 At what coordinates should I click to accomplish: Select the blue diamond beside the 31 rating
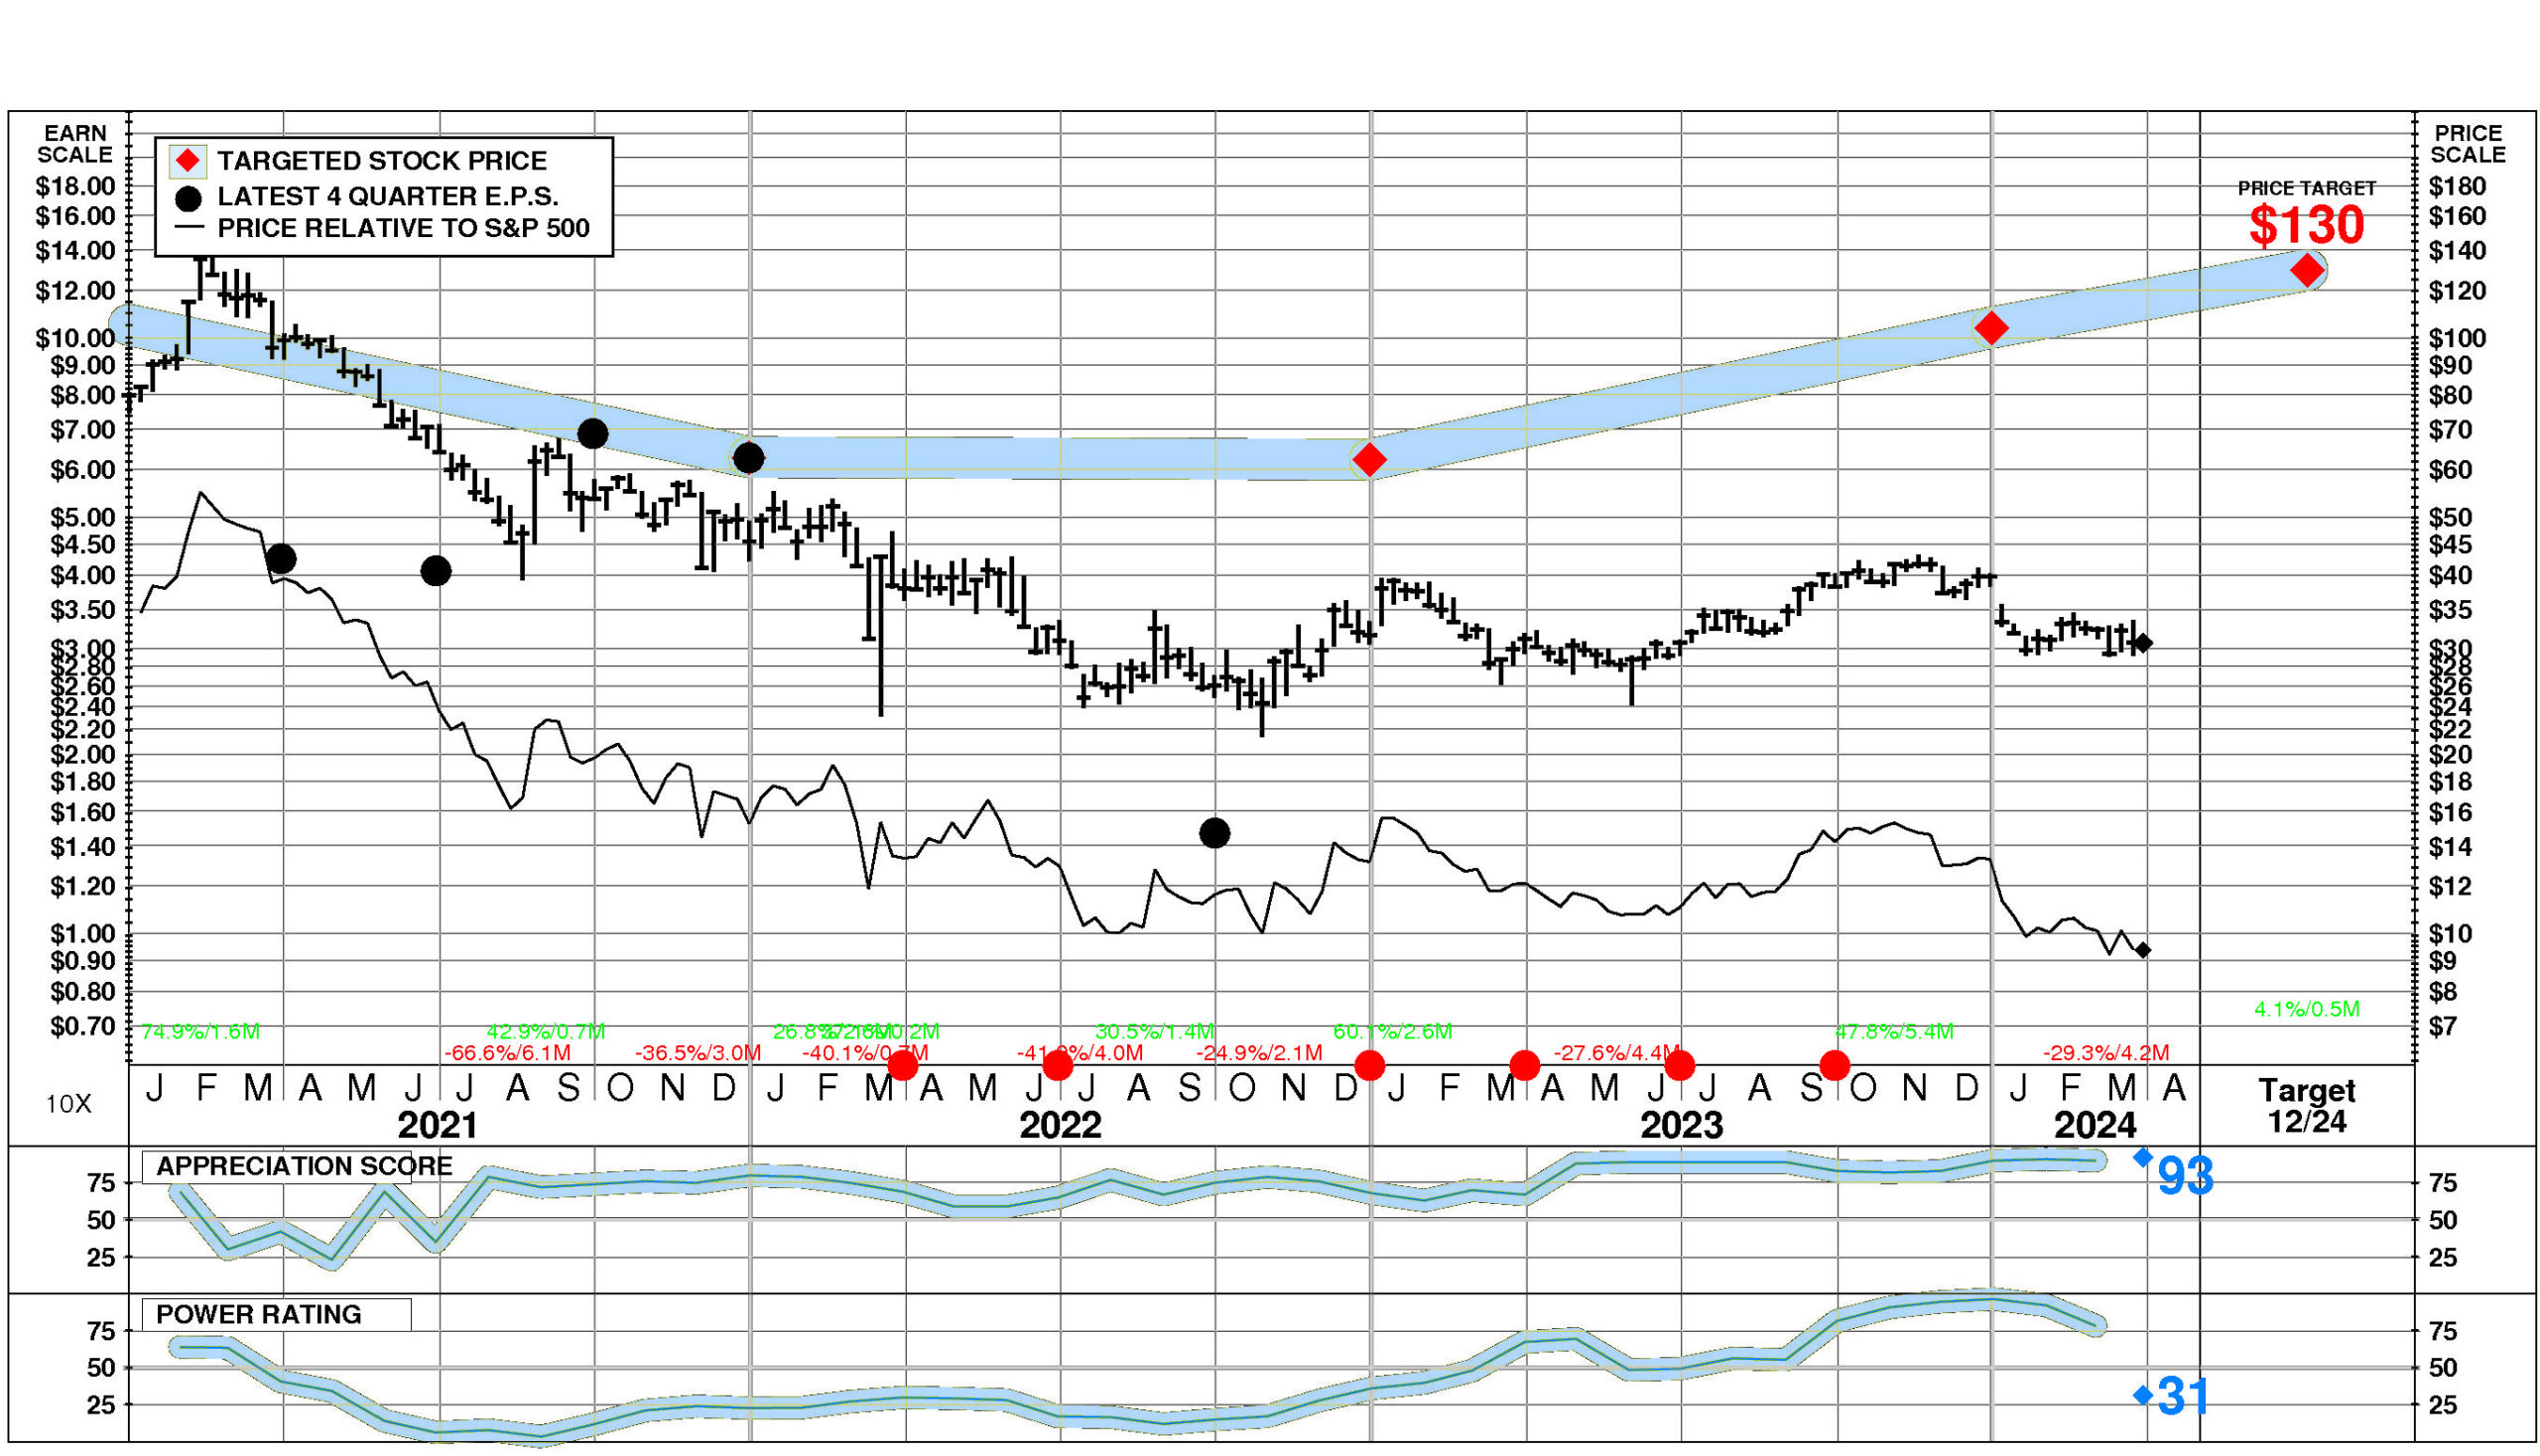[x=2143, y=1395]
